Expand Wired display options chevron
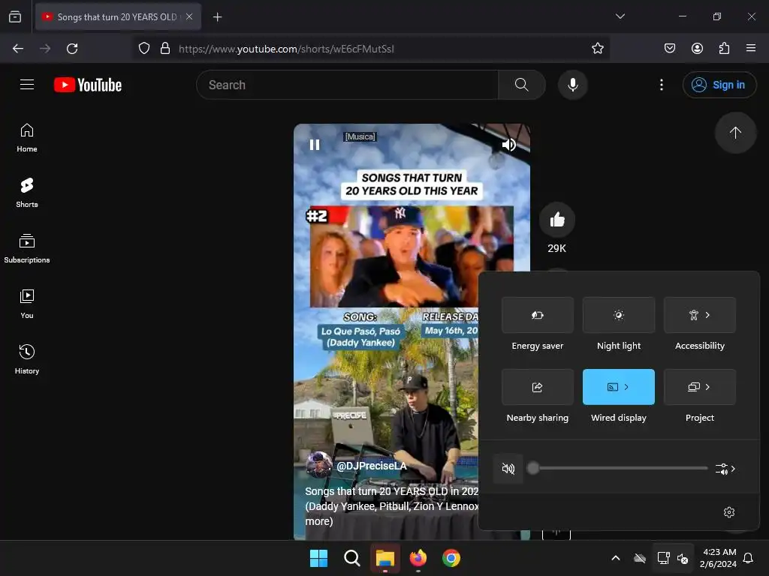The height and width of the screenshot is (576, 769). pos(626,387)
